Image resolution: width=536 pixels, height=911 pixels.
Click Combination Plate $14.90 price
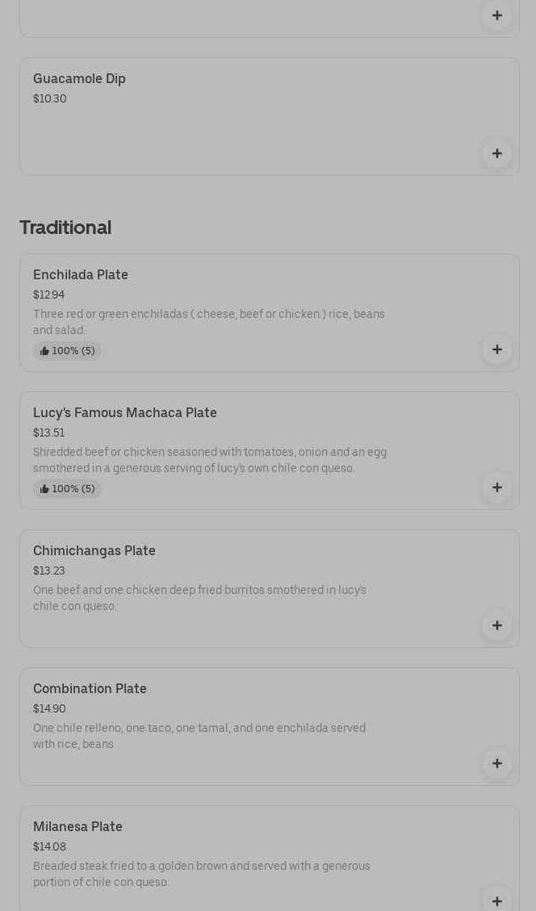point(49,709)
